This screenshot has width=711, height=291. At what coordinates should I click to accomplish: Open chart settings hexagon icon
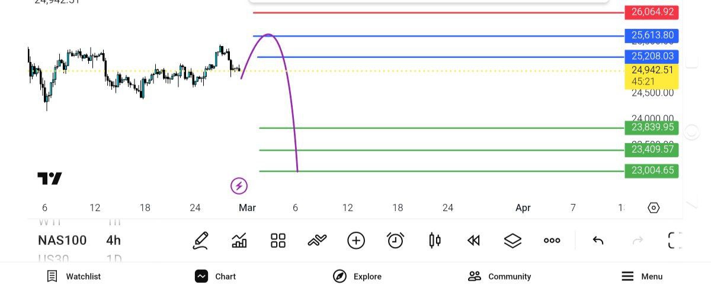click(654, 208)
